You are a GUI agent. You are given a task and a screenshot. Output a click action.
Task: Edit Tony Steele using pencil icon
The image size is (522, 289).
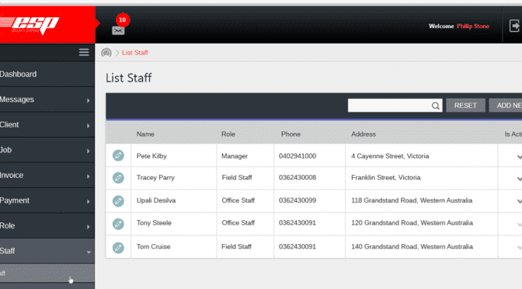[x=118, y=224]
